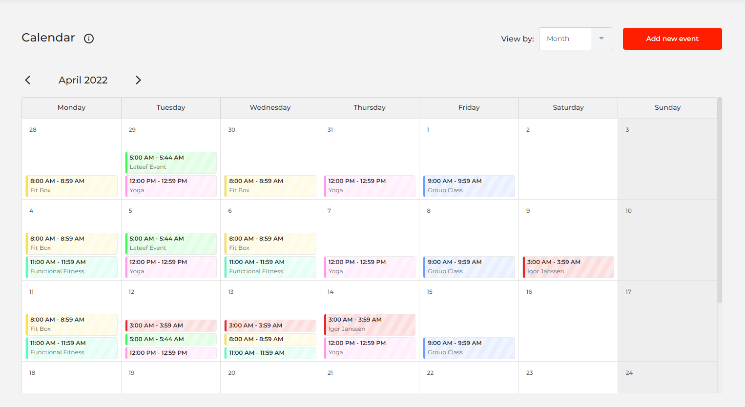Image resolution: width=745 pixels, height=407 pixels.
Task: Advance to May using right chevron
Action: click(138, 80)
